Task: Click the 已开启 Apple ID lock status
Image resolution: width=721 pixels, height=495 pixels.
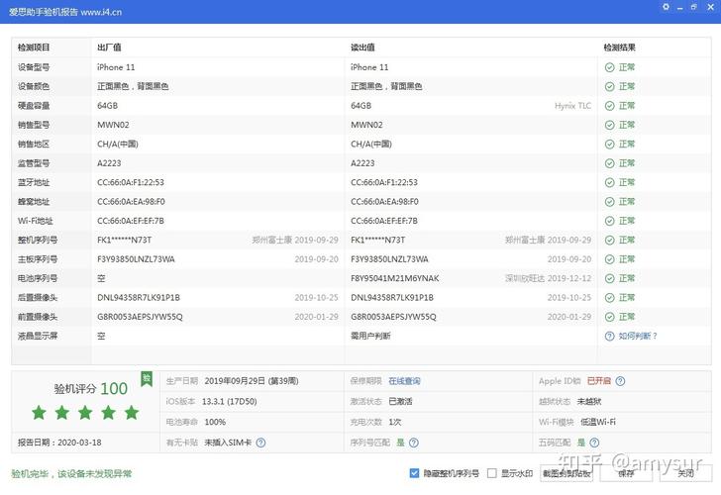Action: coord(599,381)
